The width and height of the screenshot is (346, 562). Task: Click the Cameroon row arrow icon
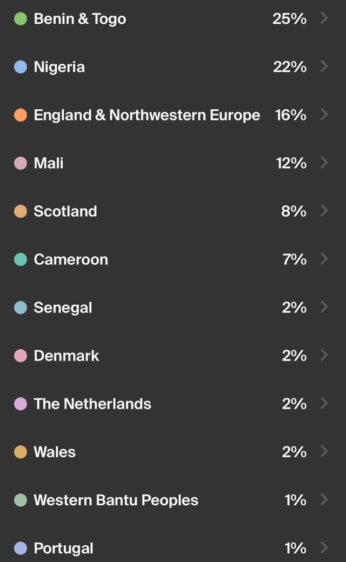pos(324,258)
